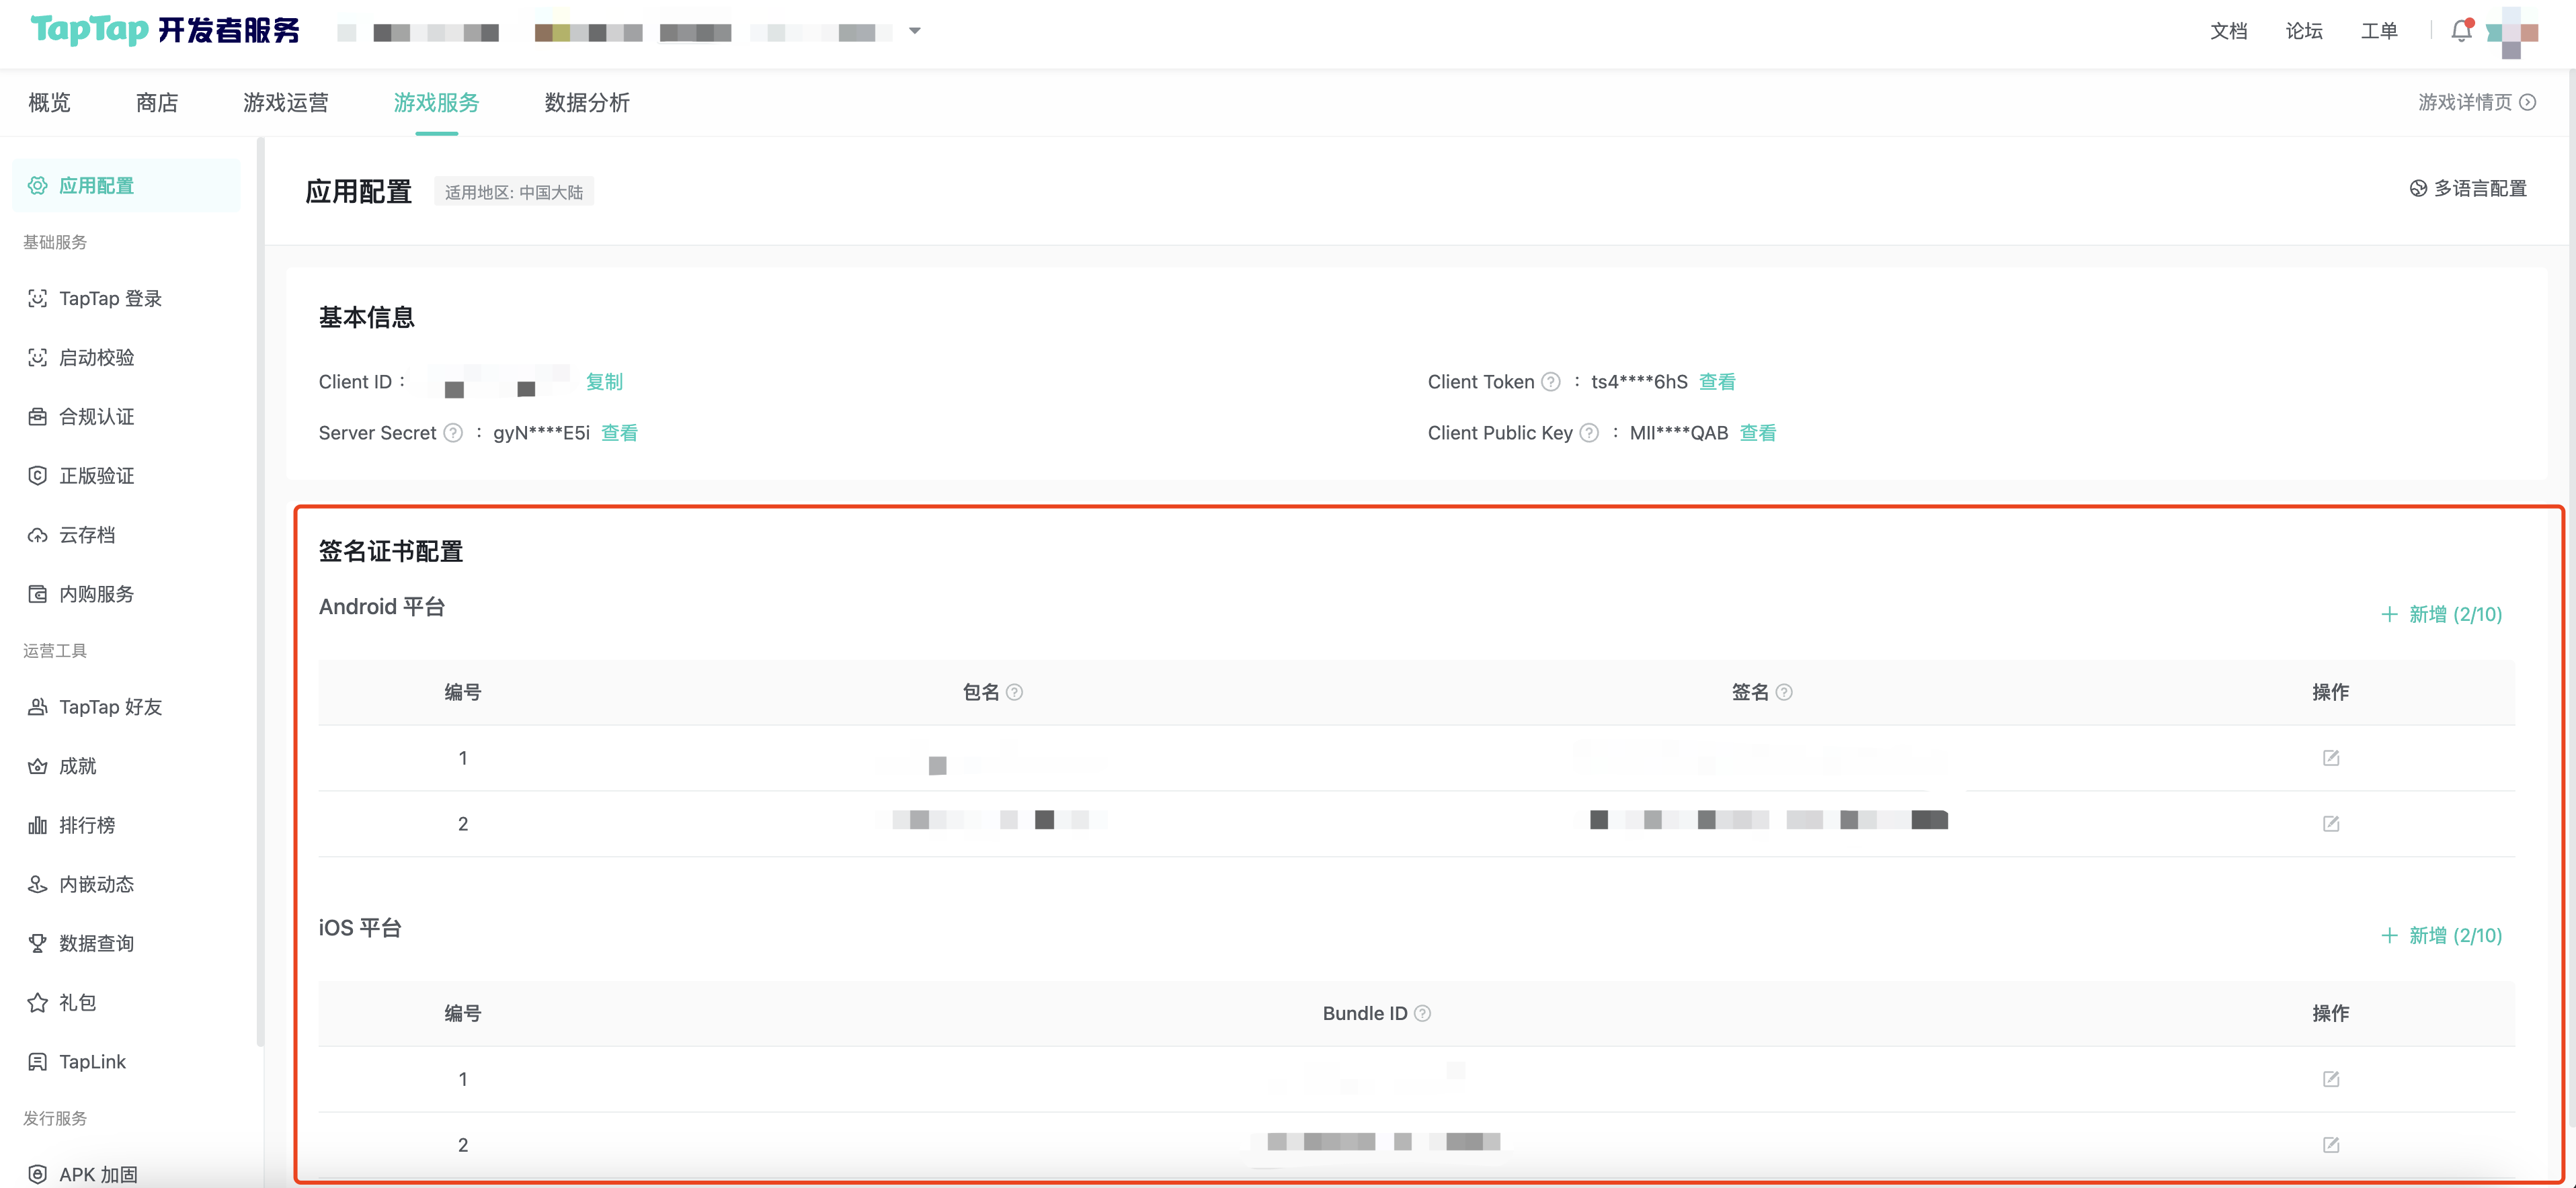This screenshot has height=1188, width=2576.
Task: Select 排行榜 in the sidebar
Action: (x=87, y=825)
